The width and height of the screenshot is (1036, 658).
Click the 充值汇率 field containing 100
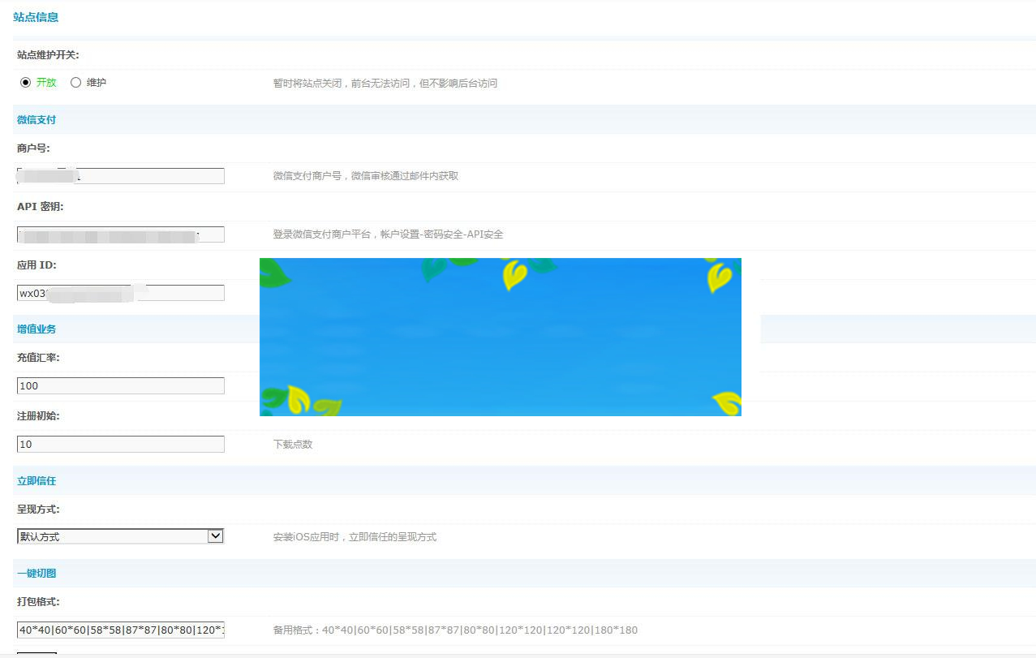[x=120, y=385]
